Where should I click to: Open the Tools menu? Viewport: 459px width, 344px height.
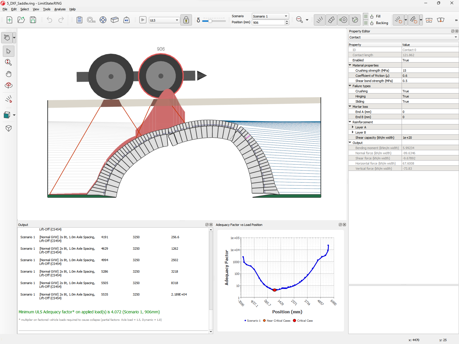point(47,9)
